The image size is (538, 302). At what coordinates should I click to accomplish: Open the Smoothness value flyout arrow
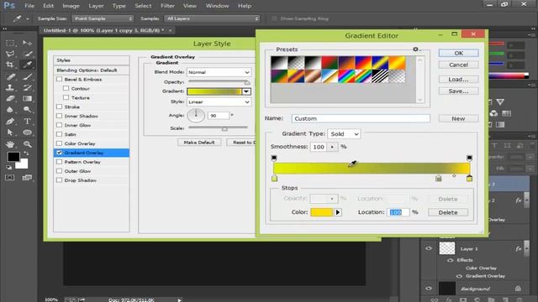[332, 147]
